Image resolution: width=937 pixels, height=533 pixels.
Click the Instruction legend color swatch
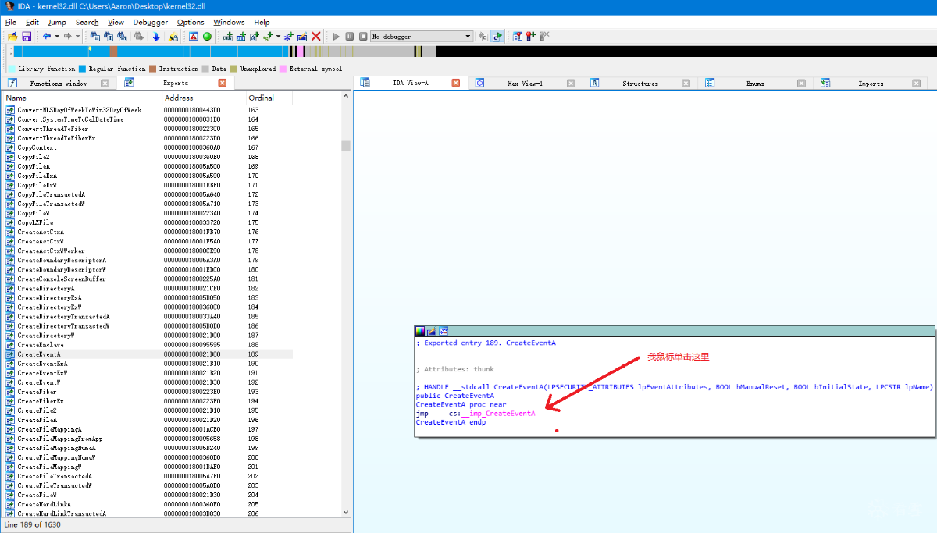click(x=153, y=69)
